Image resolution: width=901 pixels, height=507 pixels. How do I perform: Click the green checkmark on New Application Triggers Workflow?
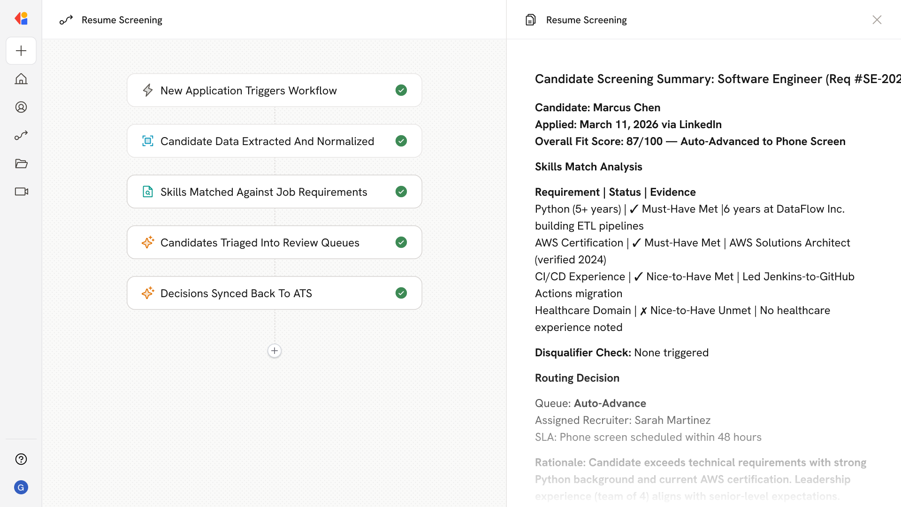pos(401,90)
